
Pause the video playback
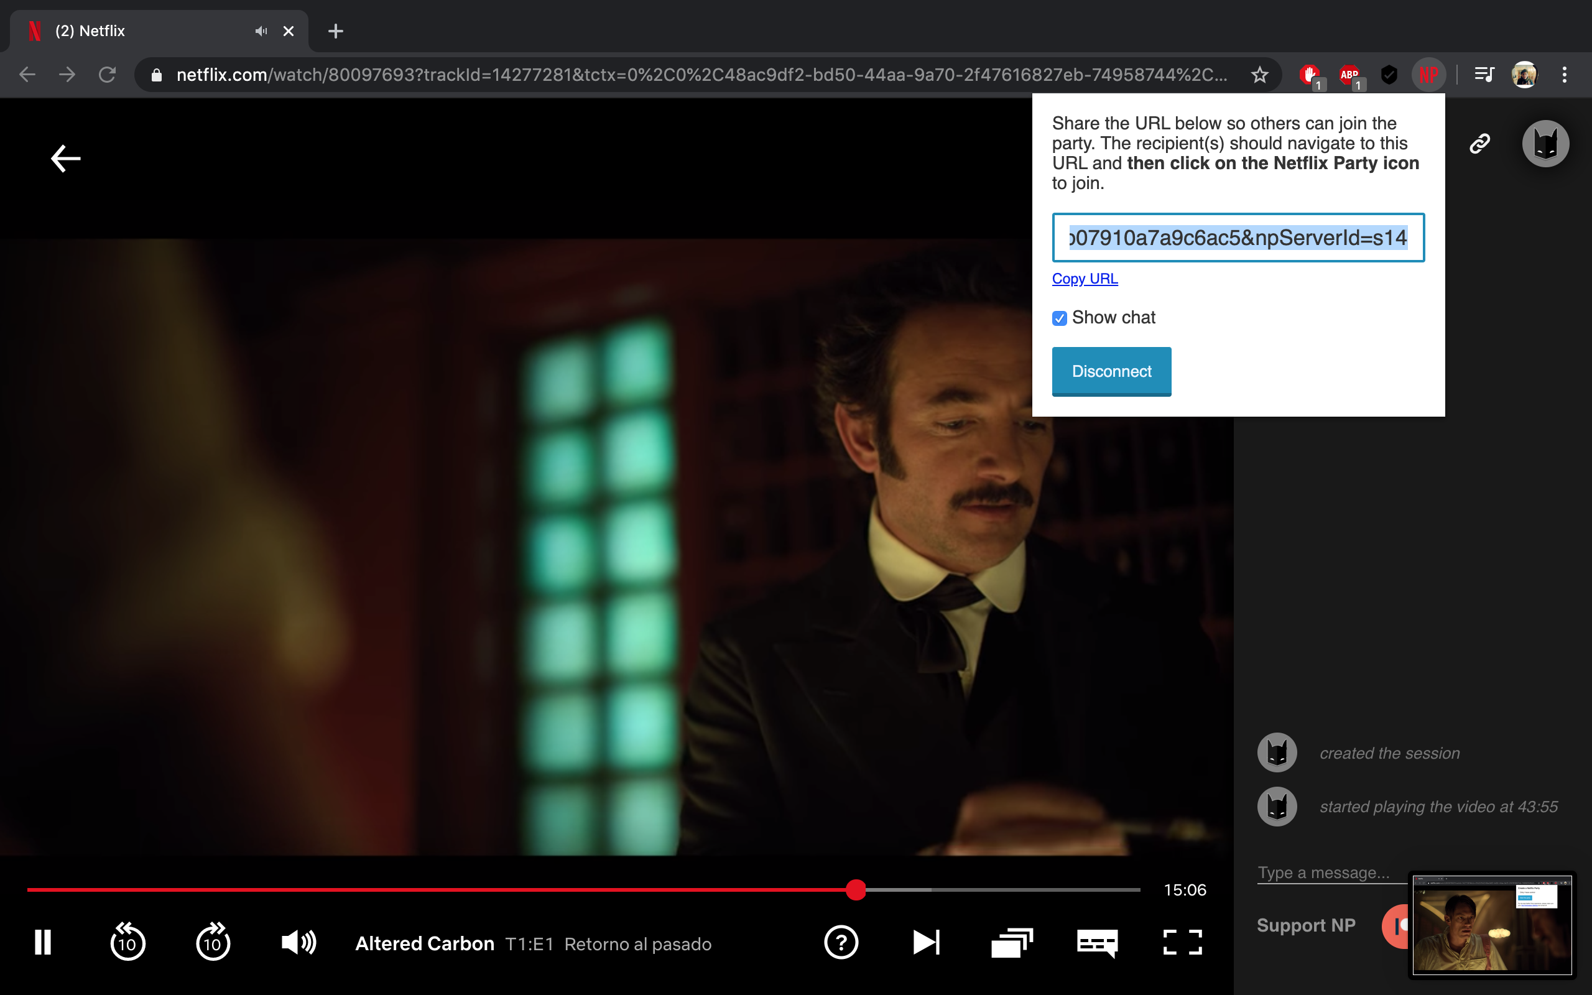(43, 942)
